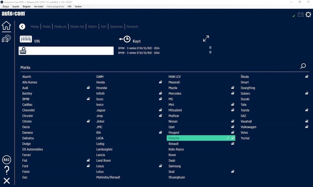The image size is (313, 187).
Task: Open the Dosya menu
Action: [6, 7]
